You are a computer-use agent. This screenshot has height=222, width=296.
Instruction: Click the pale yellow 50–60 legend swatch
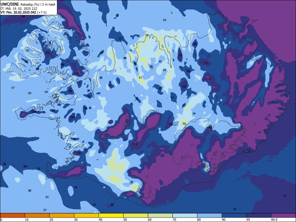136,215
